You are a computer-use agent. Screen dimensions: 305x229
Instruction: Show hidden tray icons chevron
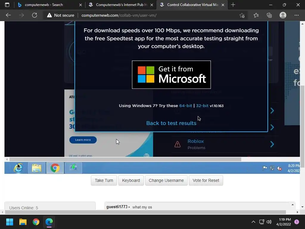253,222
